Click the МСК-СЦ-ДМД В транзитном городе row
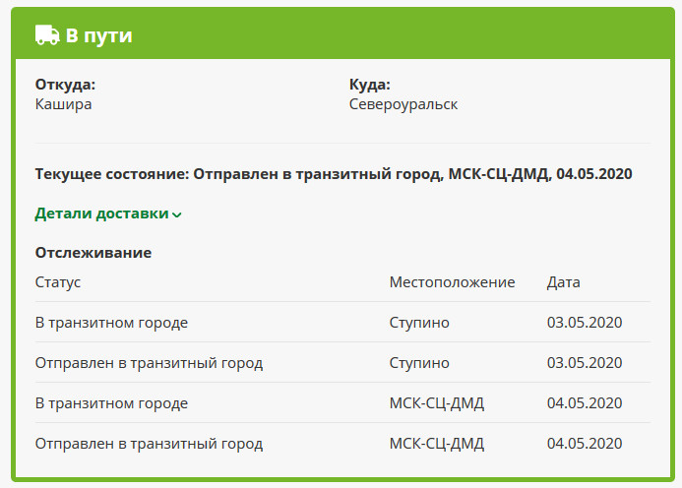 coord(111,403)
